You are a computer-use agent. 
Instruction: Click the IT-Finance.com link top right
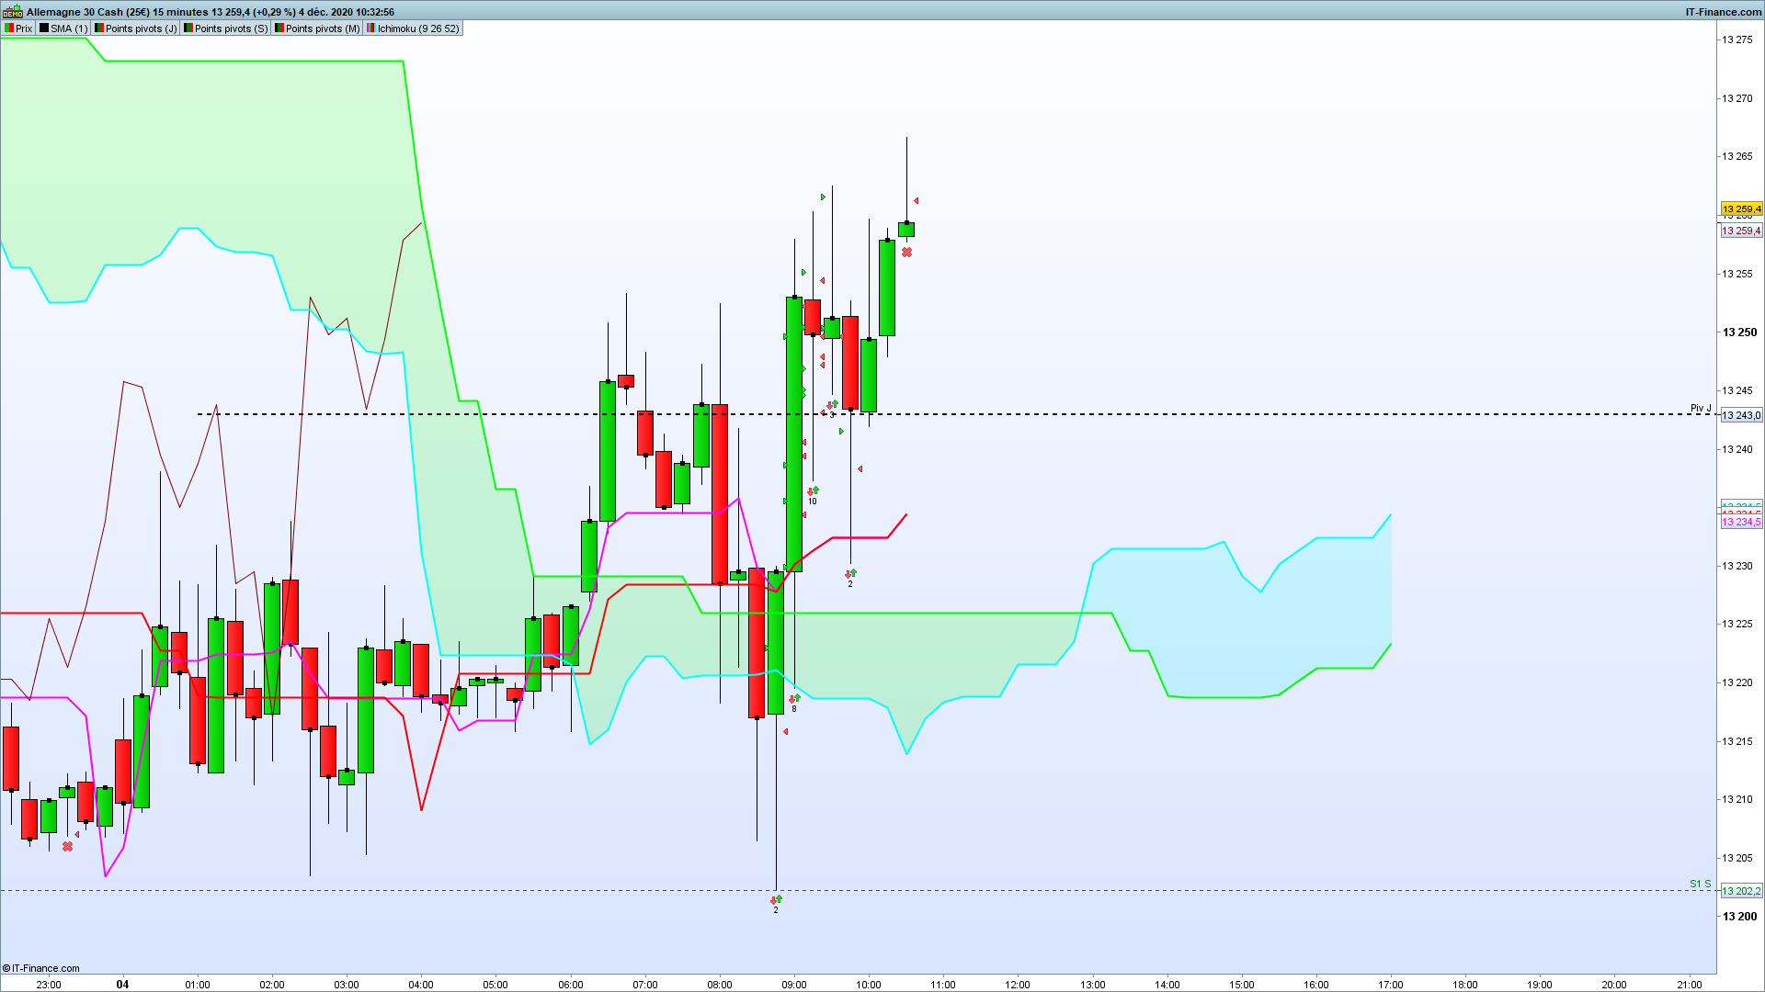click(x=1723, y=12)
